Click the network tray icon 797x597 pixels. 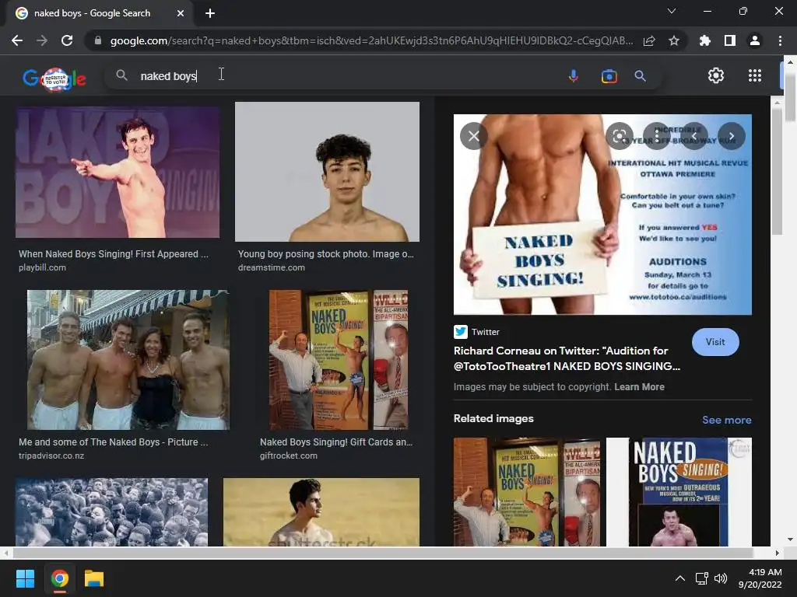point(701,578)
